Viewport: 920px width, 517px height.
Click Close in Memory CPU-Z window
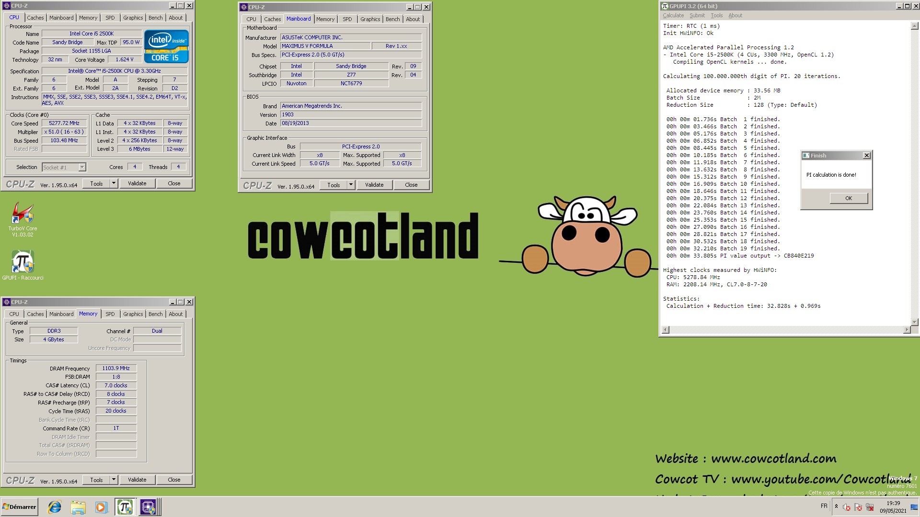pos(174,480)
